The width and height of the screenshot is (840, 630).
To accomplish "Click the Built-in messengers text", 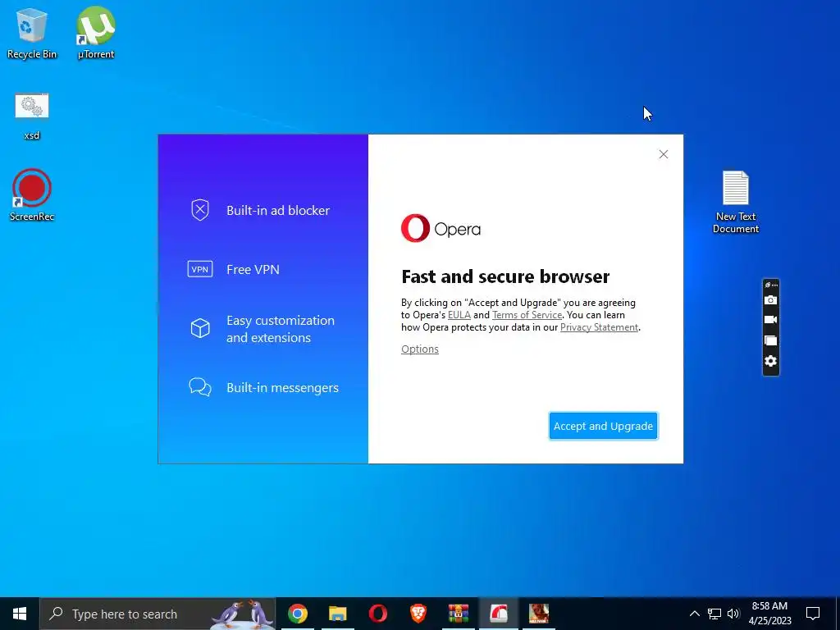I will click(282, 388).
